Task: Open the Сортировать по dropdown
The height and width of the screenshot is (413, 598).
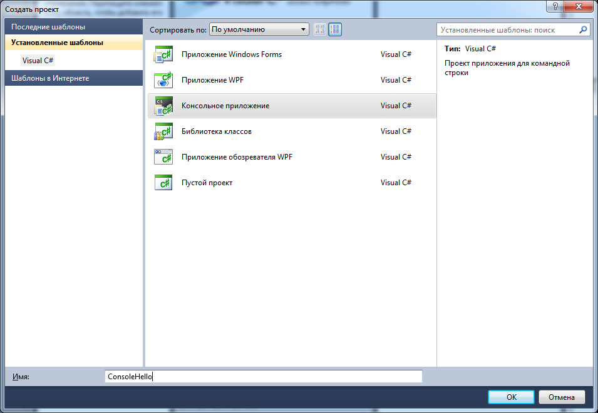Action: click(259, 29)
